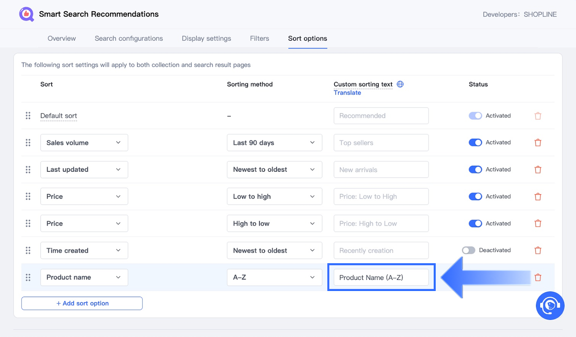
Task: Open the customer support chat bubble
Action: (550, 306)
